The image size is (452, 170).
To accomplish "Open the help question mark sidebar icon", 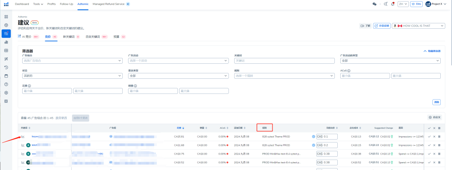I will (6, 85).
